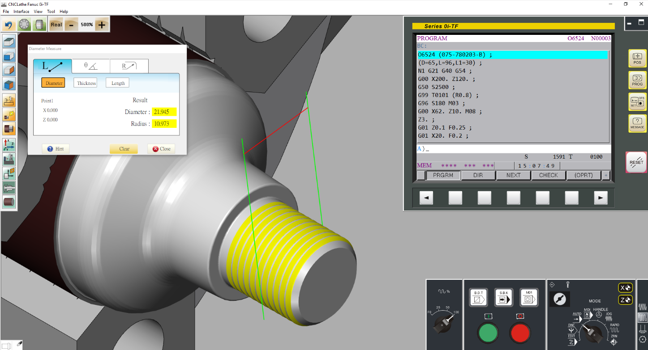This screenshot has width=648, height=350.
Task: Expand softkeys with the plus button
Action: click(606, 175)
